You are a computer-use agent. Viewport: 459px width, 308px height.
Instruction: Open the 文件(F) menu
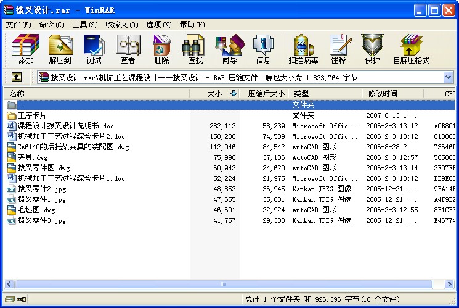[x=18, y=25]
